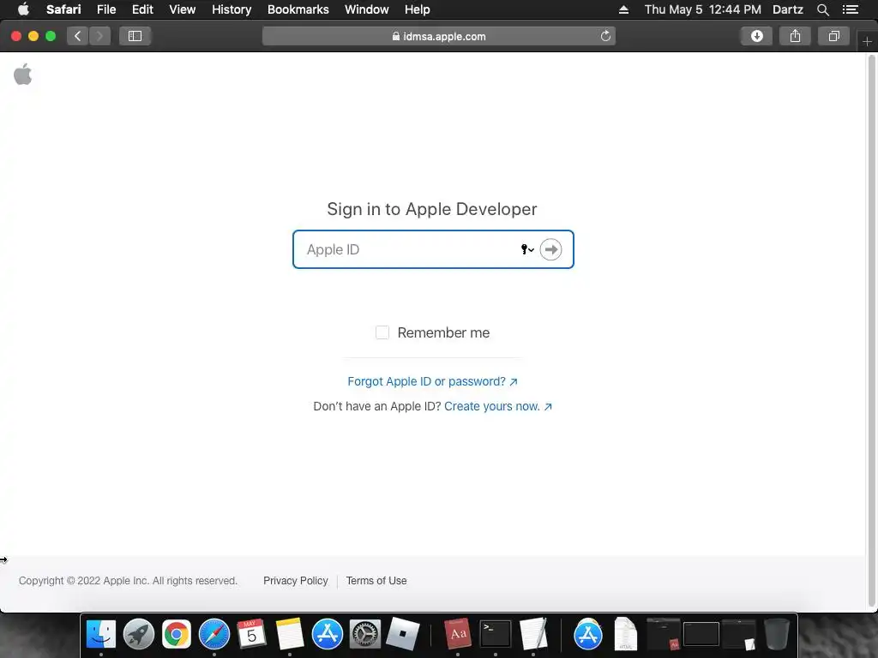Image resolution: width=878 pixels, height=658 pixels.
Task: Open the Safari menu
Action: [63, 9]
